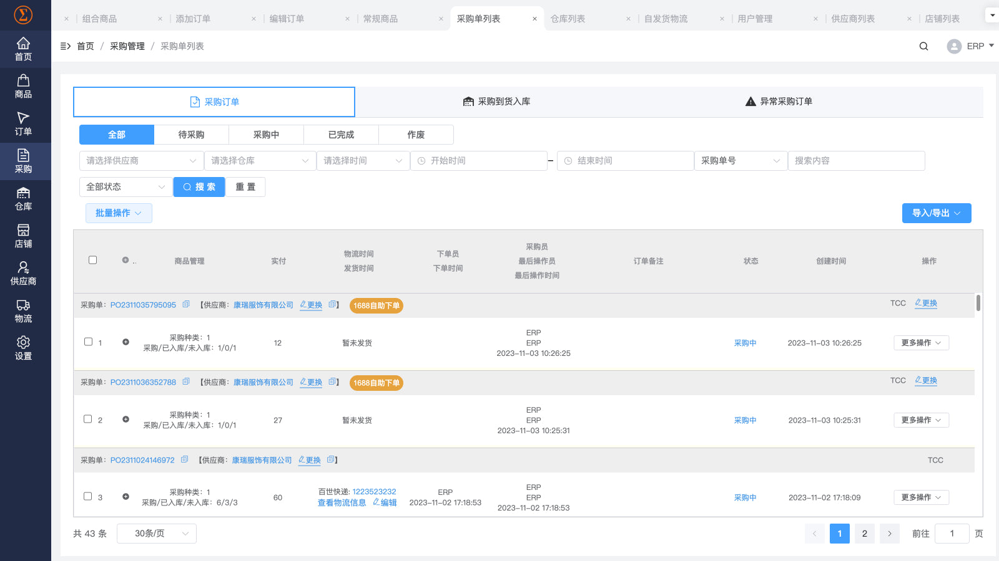
Task: Open the 请选择时间 dropdown
Action: (x=363, y=161)
